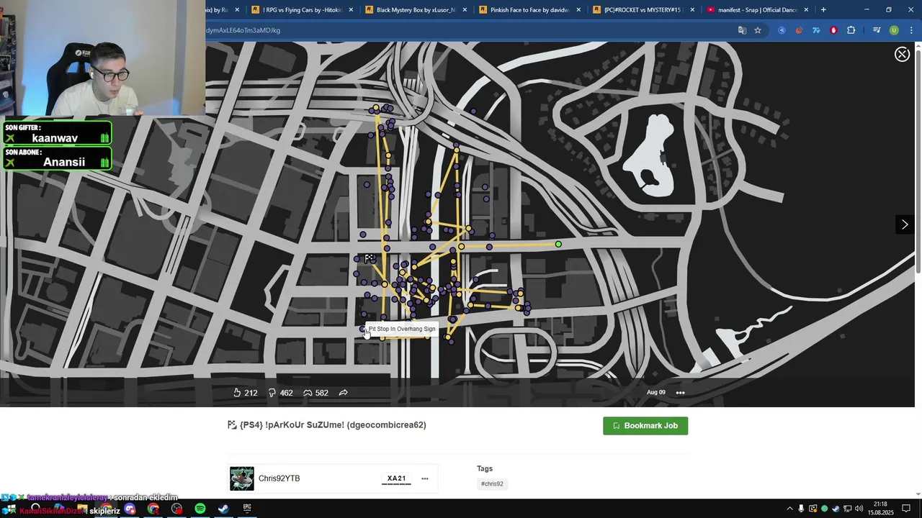
Task: Click the Chris92YTB avatar thumbnail
Action: (x=242, y=478)
